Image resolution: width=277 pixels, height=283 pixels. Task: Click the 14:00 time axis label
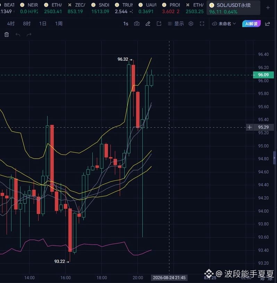[x=30, y=277]
